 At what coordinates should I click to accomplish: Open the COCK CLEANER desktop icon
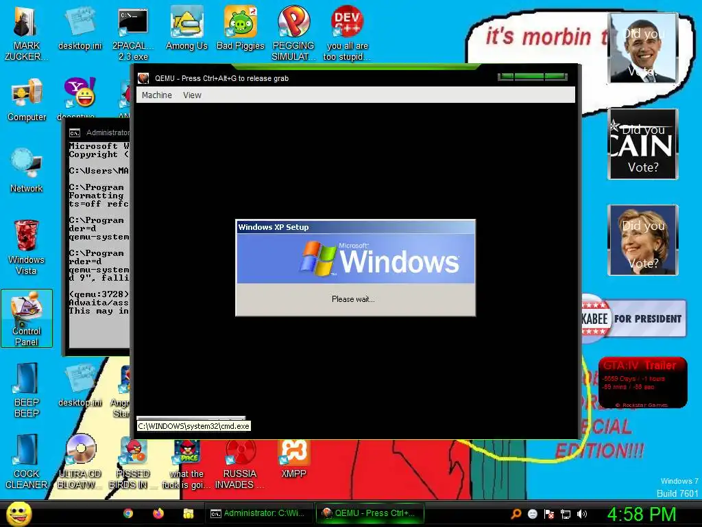click(x=27, y=462)
